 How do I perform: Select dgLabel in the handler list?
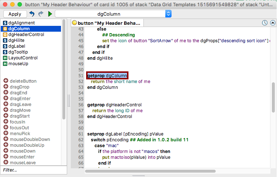(17, 46)
